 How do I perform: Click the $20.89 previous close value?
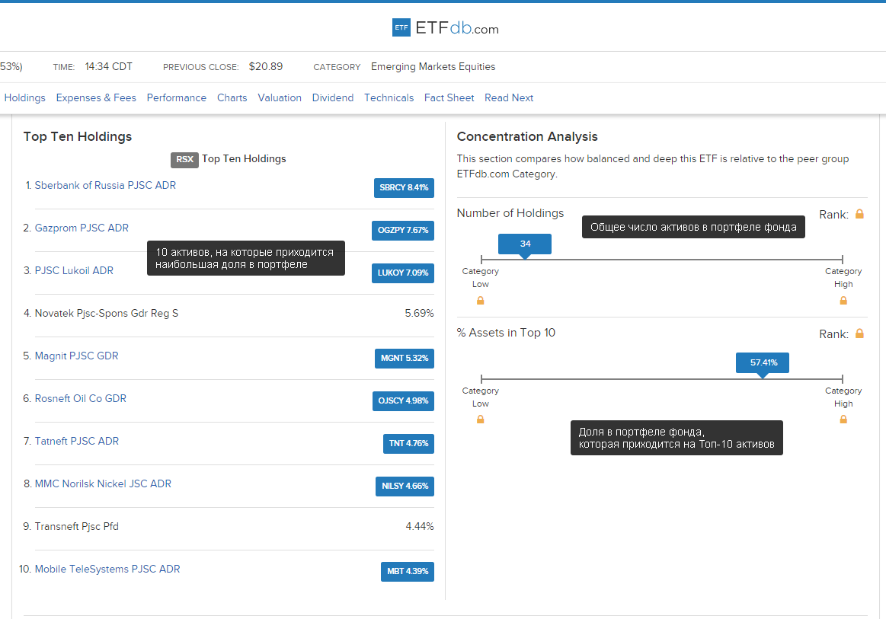tap(266, 67)
